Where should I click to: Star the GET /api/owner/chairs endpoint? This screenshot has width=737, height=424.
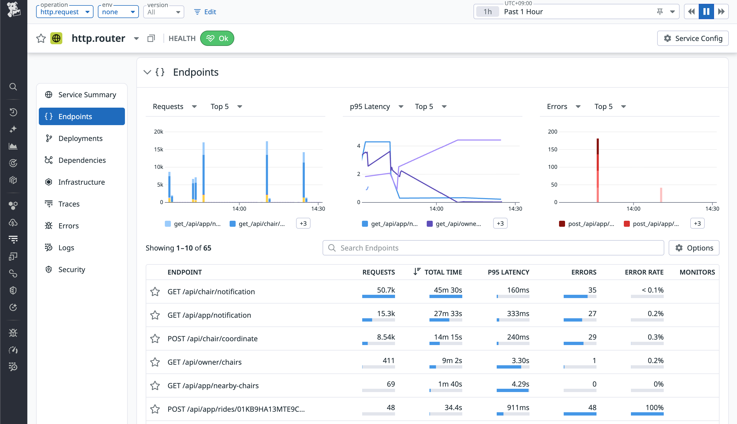[x=155, y=362]
